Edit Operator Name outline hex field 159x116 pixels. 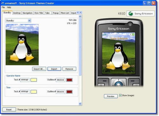point(60,80)
